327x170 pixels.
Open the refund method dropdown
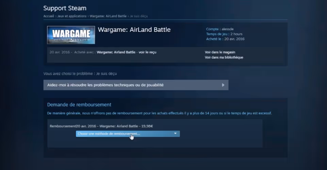(x=128, y=134)
